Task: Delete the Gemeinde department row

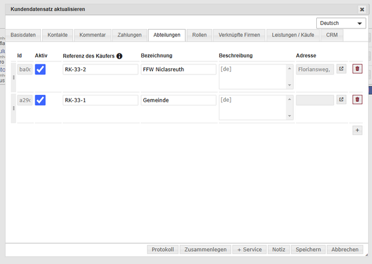Action: (x=357, y=99)
